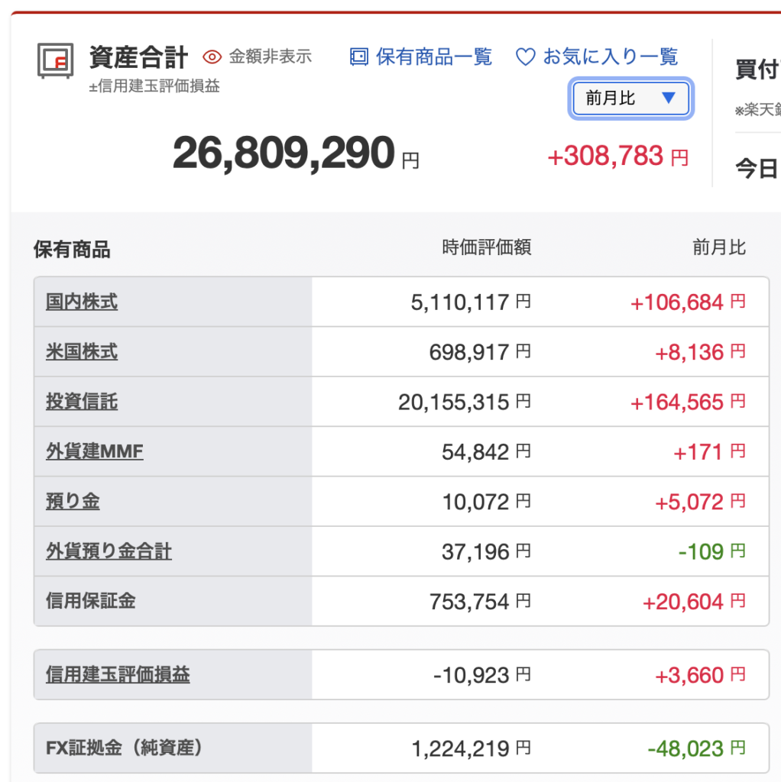
Task: Click the FX証拠金 value 1,224,219
Action: [459, 748]
